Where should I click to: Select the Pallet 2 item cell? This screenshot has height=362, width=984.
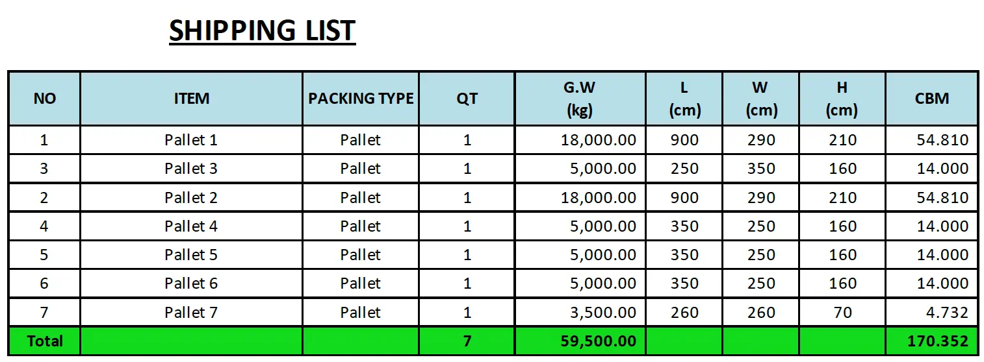coord(191,198)
